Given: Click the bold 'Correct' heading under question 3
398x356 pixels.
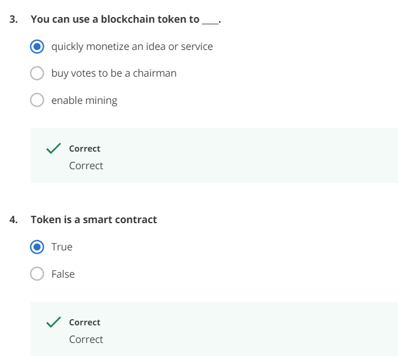Looking at the screenshot, I should [x=85, y=149].
